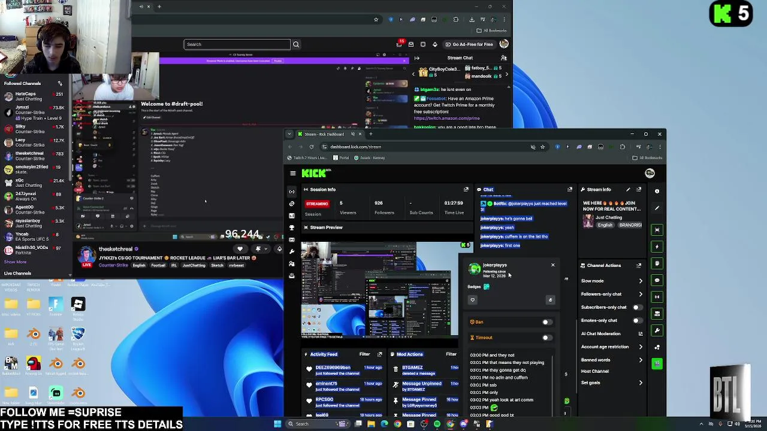
Task: Click the Stream Preview thumbnail
Action: point(379,290)
